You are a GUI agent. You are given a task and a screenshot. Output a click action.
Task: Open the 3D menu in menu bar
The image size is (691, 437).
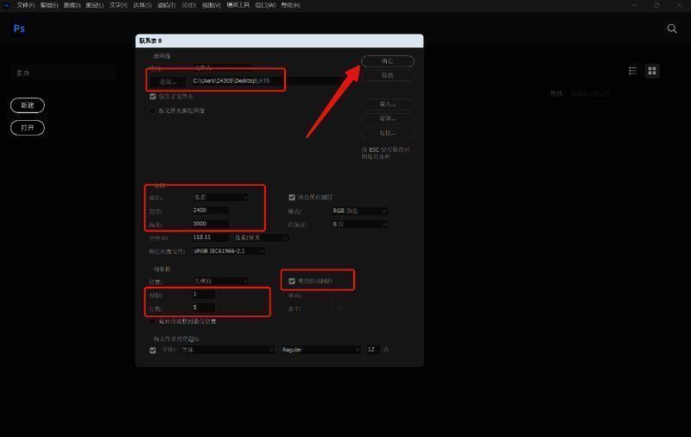point(187,5)
